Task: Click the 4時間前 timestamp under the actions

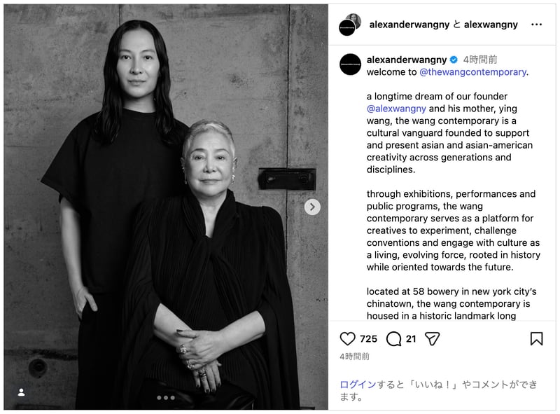Action: pos(354,357)
